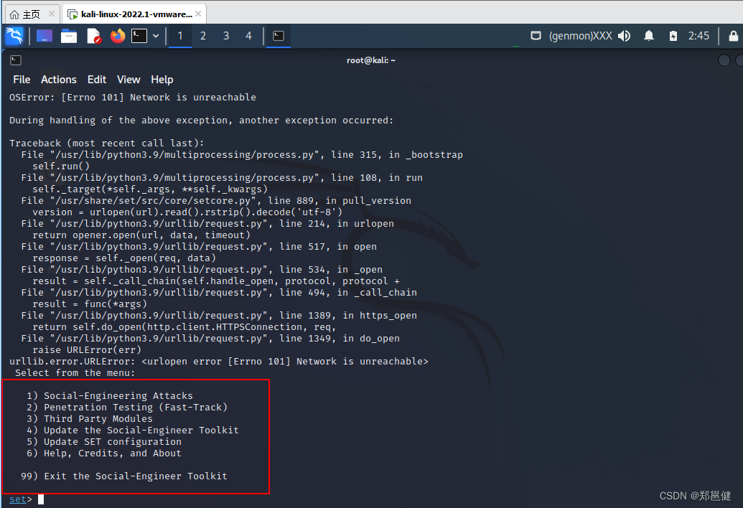Open the Kali applications menu dragon icon

(x=14, y=36)
